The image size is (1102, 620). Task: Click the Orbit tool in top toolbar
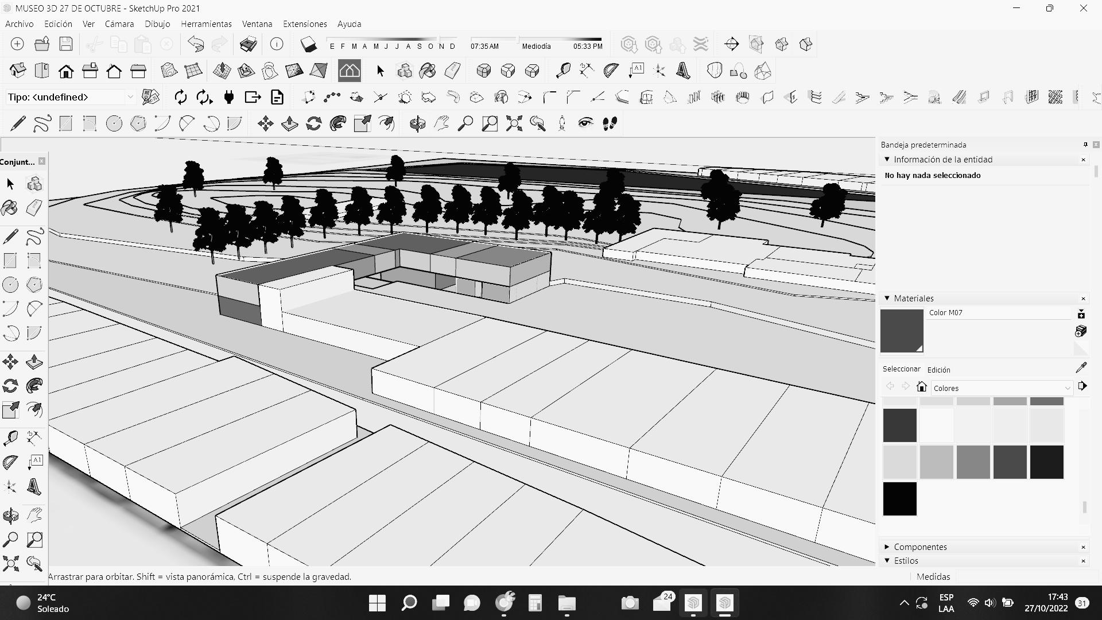point(417,123)
